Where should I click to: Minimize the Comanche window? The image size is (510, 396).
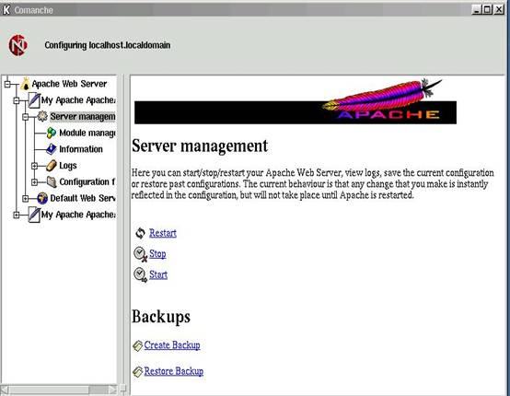pyautogui.click(x=477, y=10)
